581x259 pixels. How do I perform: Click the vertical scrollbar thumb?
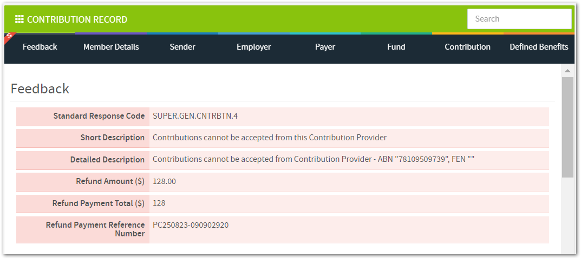(x=567, y=127)
